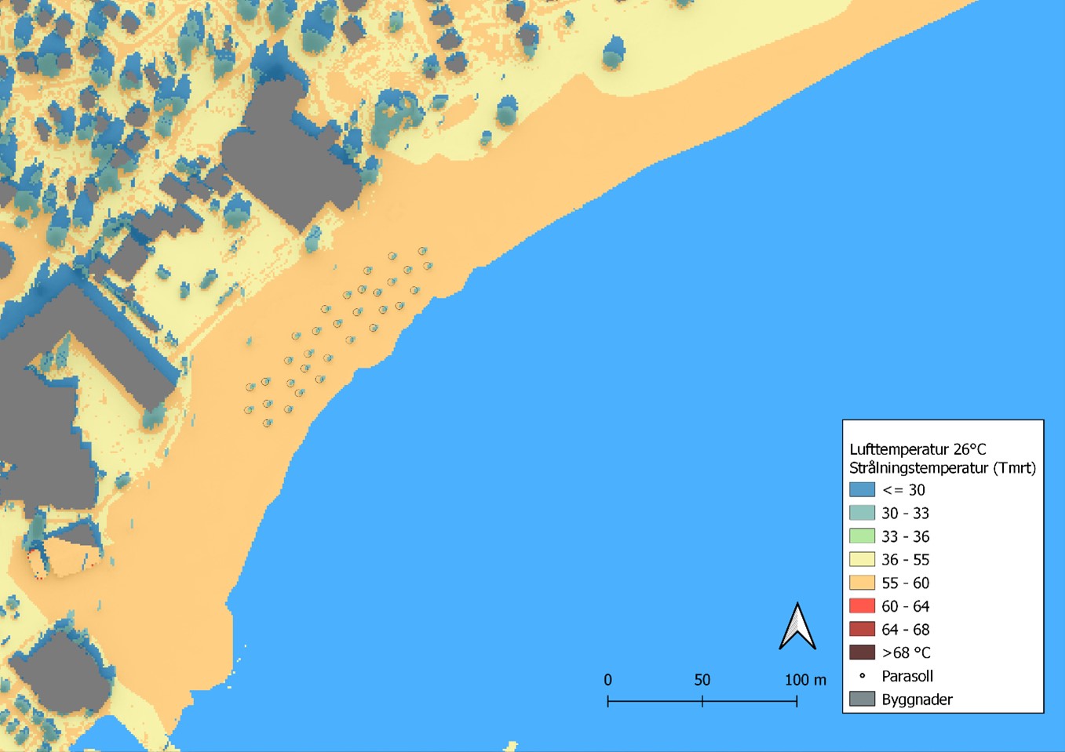
Task: Click the '50' label on scale bar
Action: coord(702,680)
